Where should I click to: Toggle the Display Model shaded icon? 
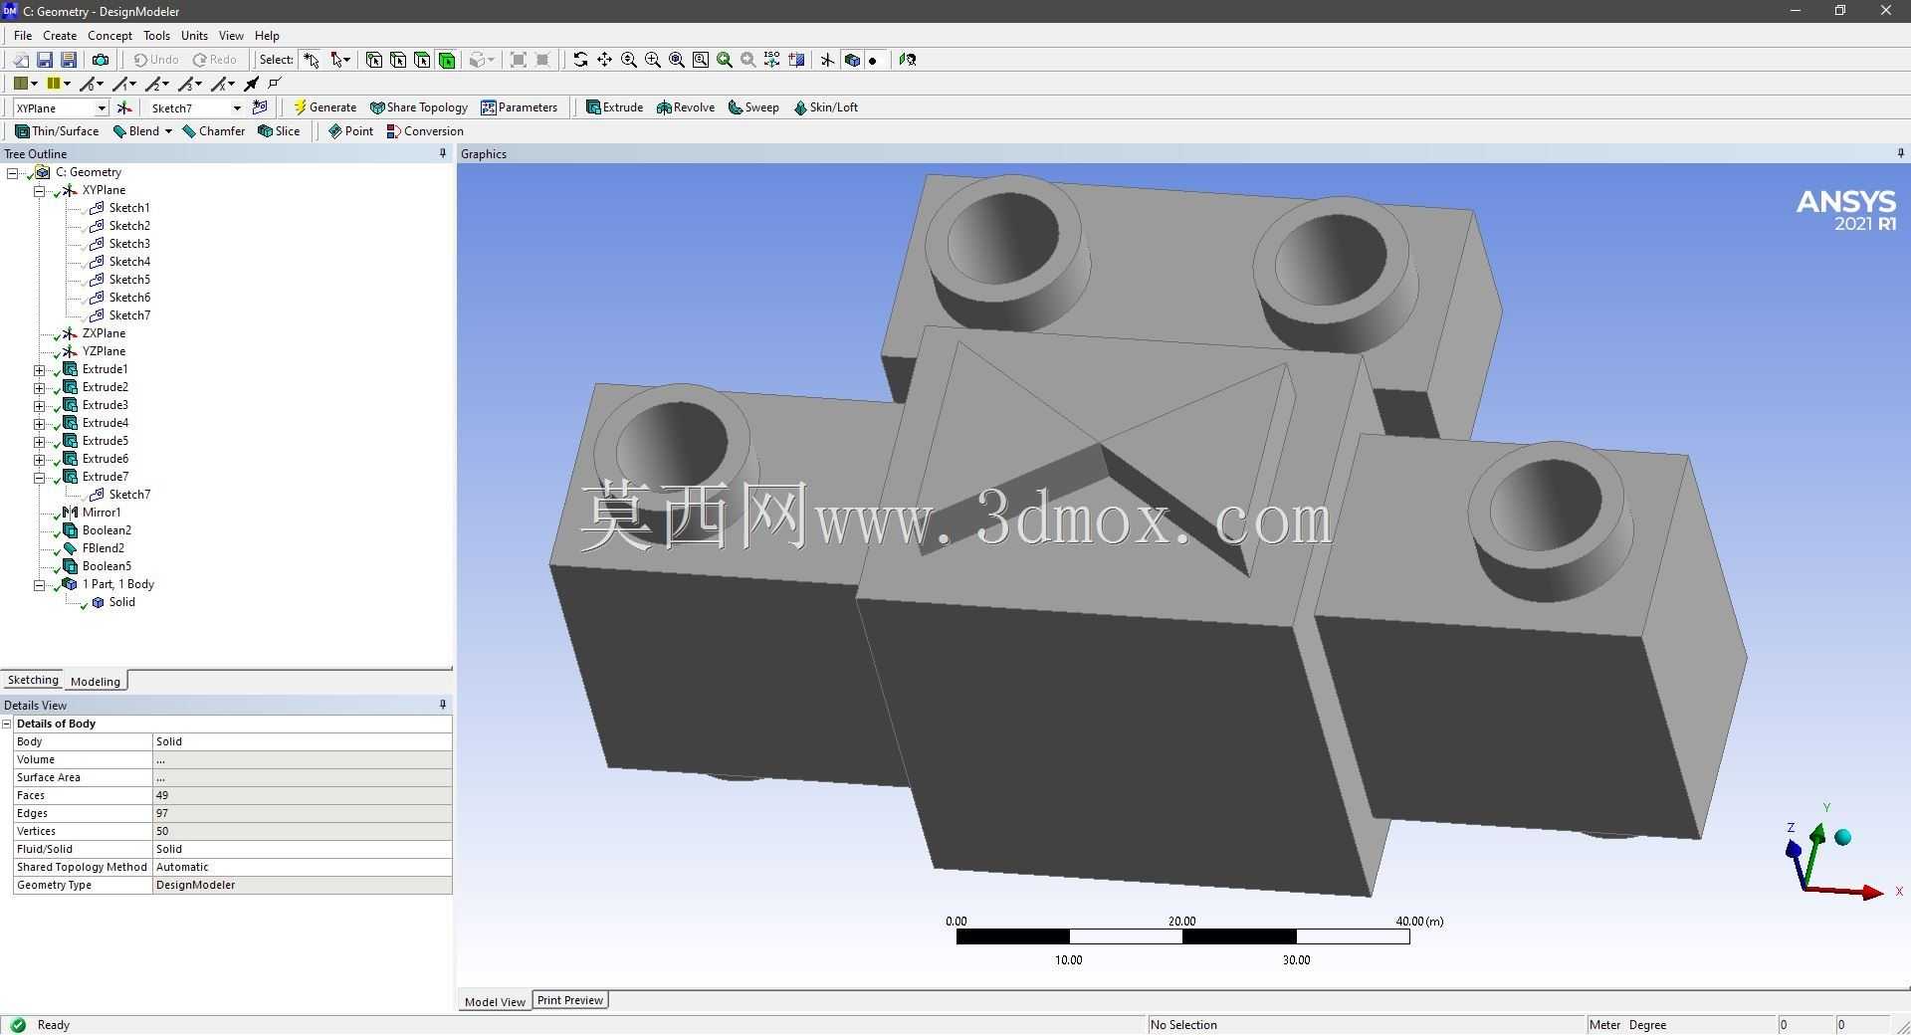tap(852, 60)
